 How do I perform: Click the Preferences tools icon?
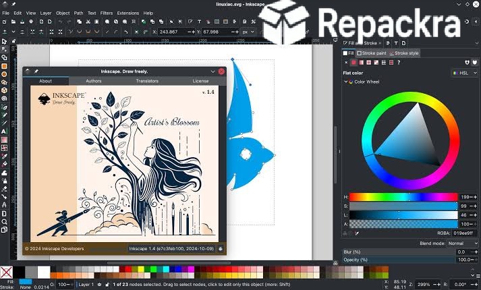point(254,22)
